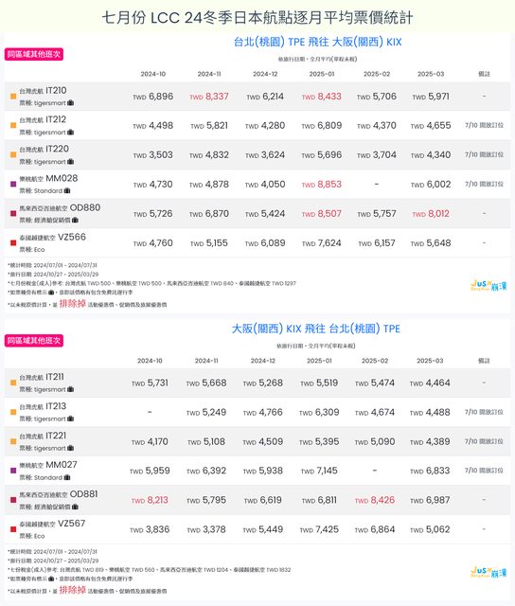
Task: Click the purple square beside MM028
Action: click(x=13, y=185)
